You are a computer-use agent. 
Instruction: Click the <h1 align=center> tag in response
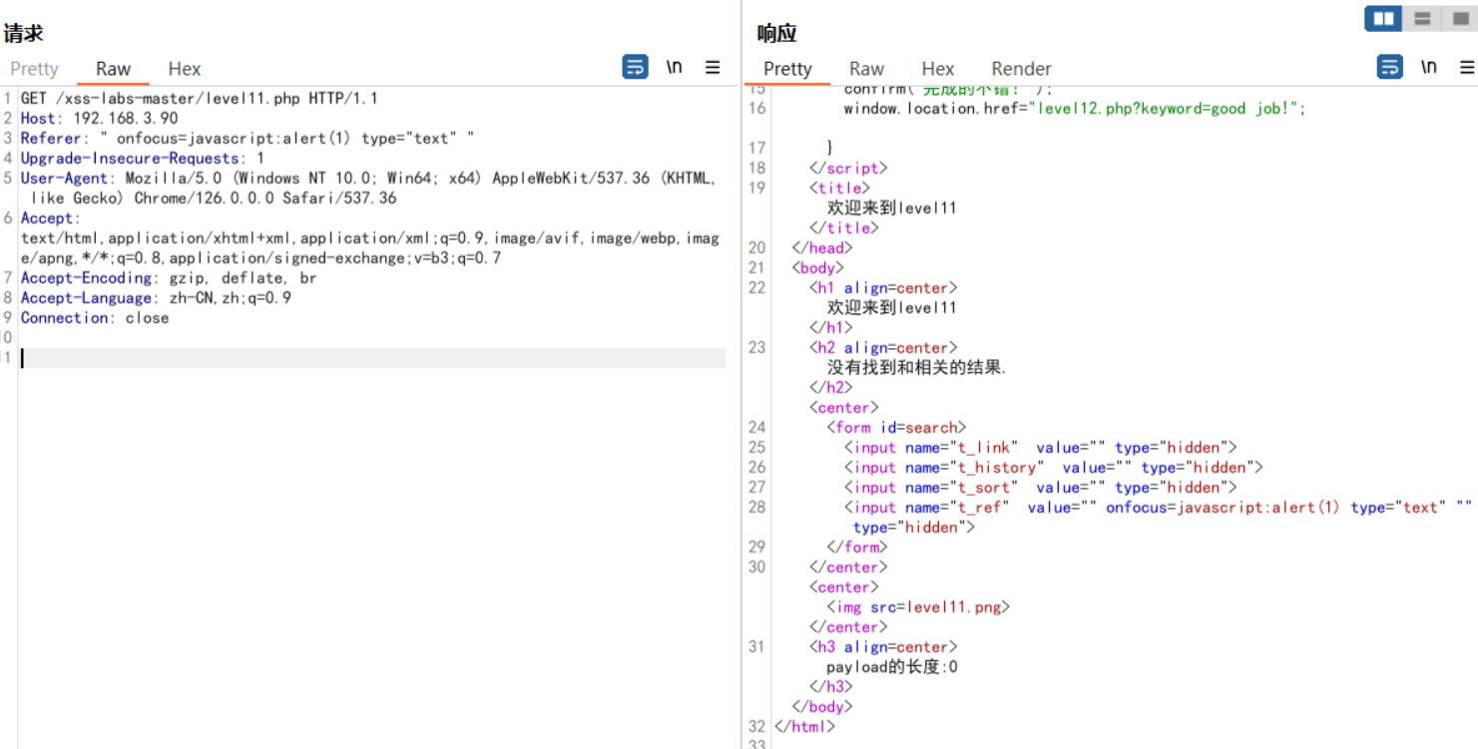(883, 288)
